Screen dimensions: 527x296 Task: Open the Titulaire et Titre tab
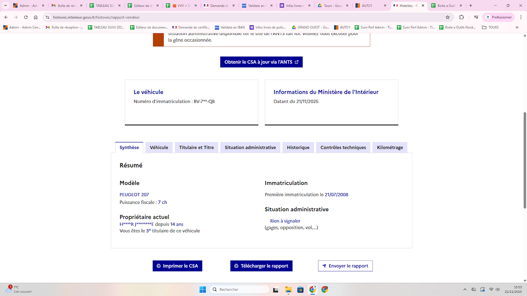196,147
